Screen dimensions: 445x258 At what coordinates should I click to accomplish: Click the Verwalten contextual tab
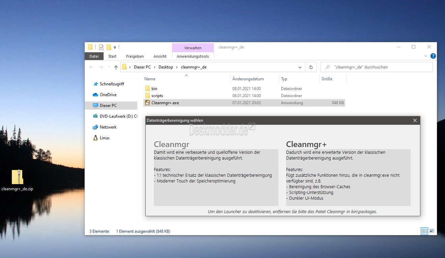pyautogui.click(x=193, y=48)
